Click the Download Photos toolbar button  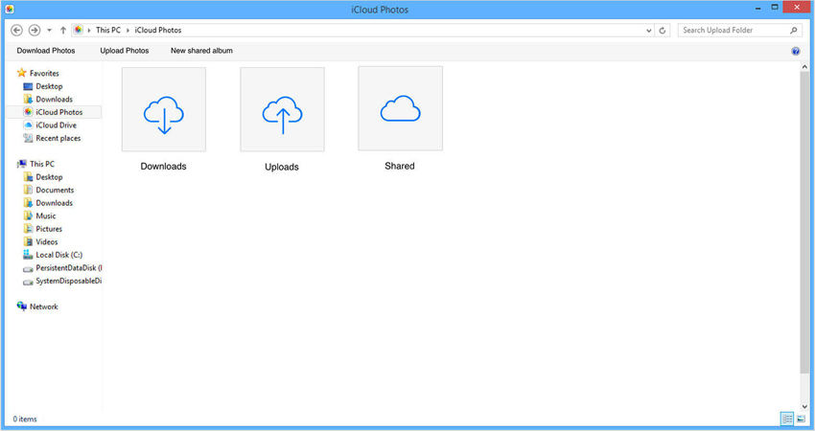[x=46, y=51]
